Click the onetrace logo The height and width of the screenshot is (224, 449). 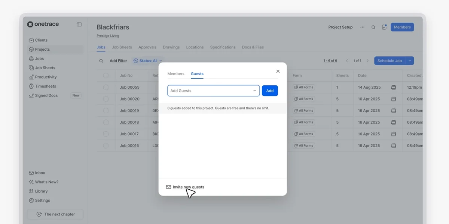click(43, 24)
